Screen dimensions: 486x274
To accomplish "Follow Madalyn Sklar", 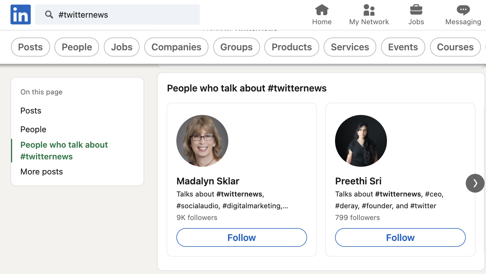I will pos(242,238).
